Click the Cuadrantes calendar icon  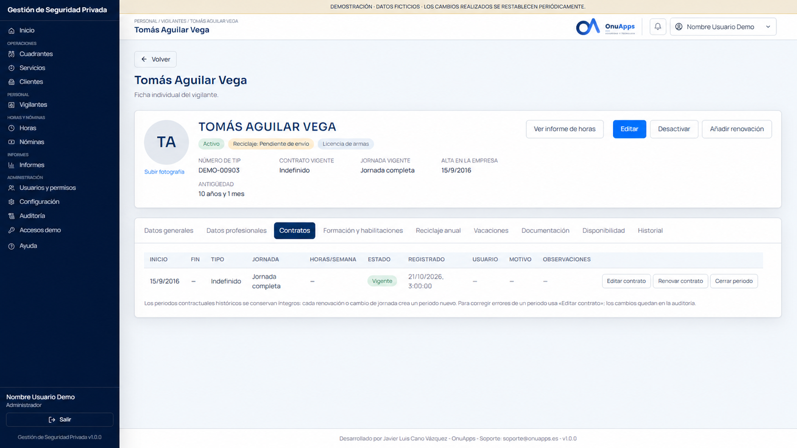pyautogui.click(x=11, y=54)
